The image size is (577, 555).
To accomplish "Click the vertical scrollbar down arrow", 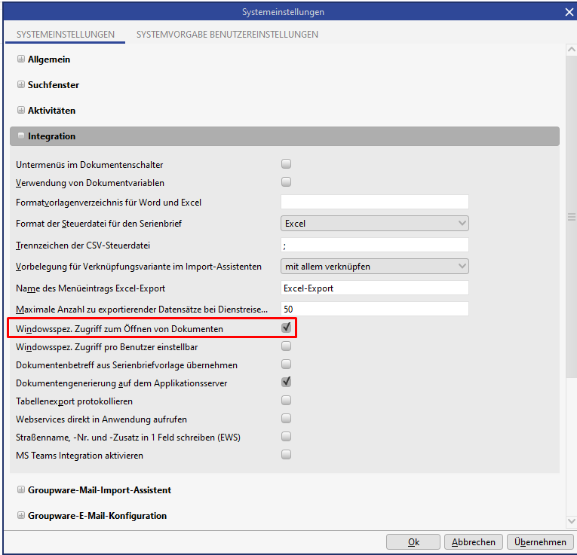I will click(571, 521).
